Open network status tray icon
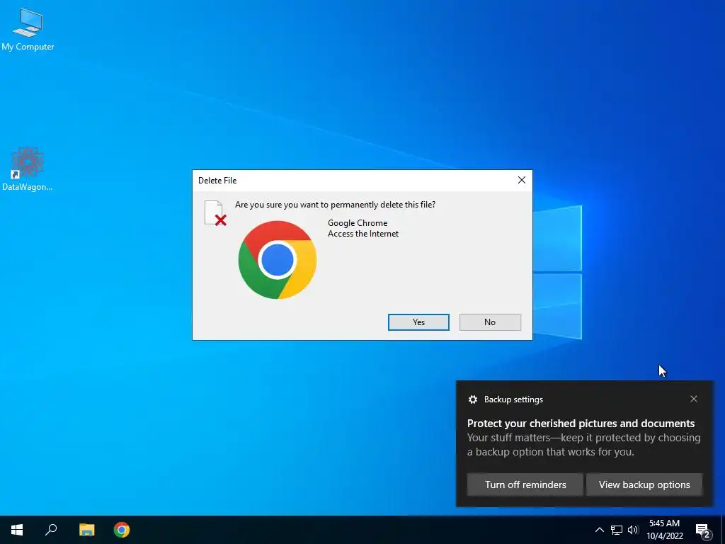The width and height of the screenshot is (725, 544). (617, 530)
